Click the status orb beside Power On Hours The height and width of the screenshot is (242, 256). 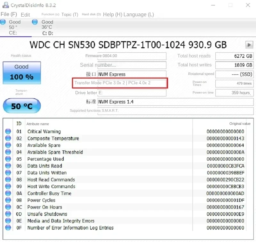8,207
